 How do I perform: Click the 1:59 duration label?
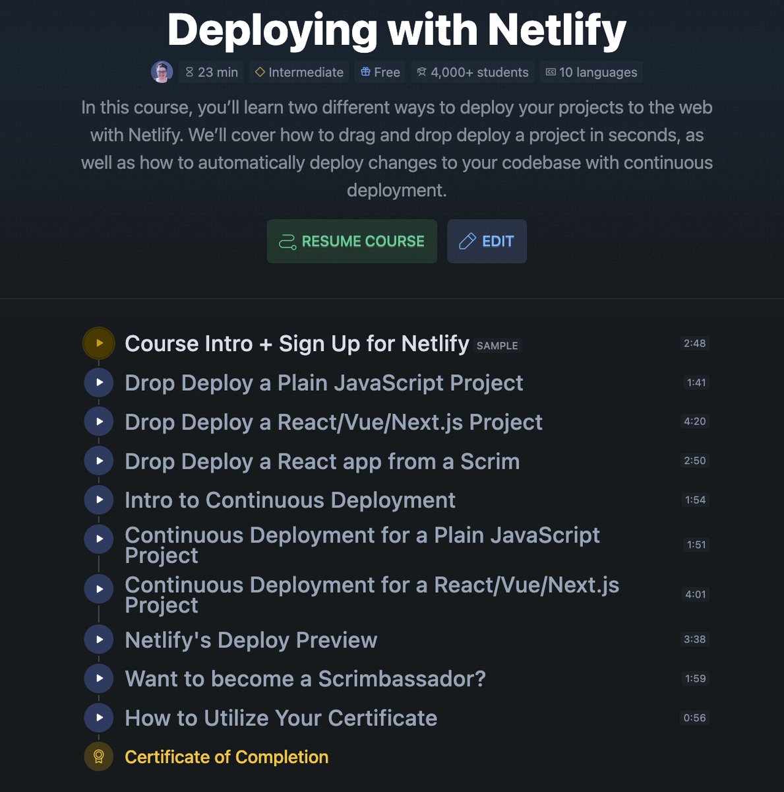click(696, 678)
